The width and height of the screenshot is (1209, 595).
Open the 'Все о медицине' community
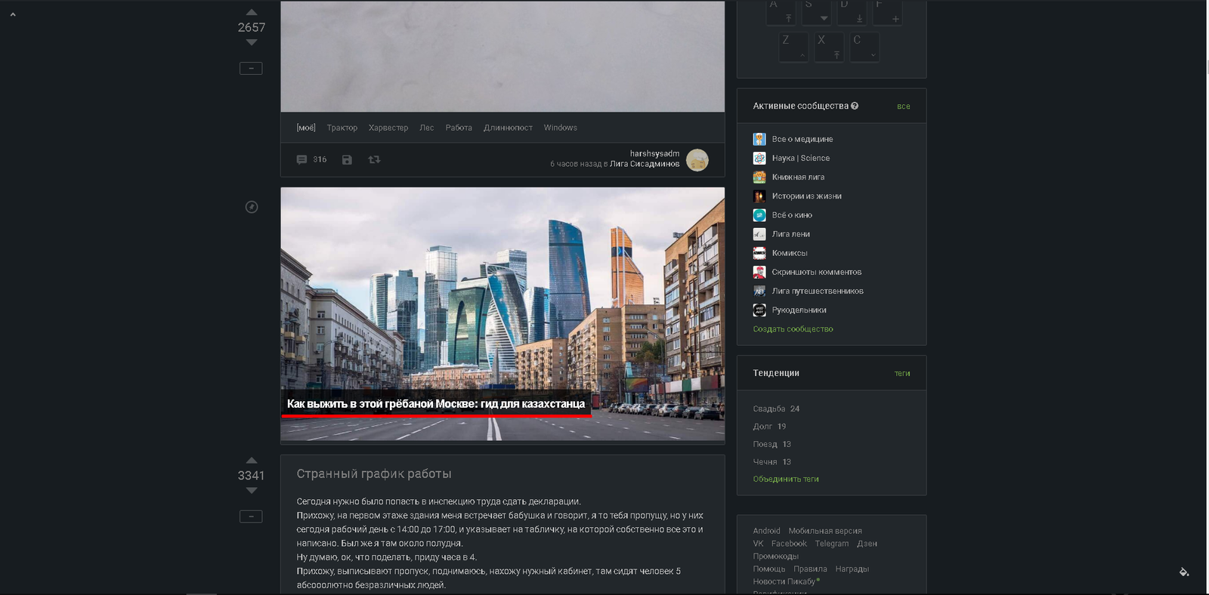(x=802, y=139)
